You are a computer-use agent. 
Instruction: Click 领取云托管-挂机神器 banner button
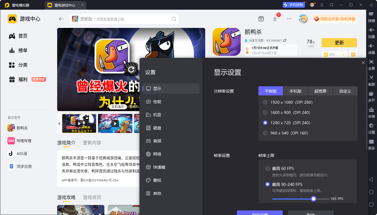point(334,19)
